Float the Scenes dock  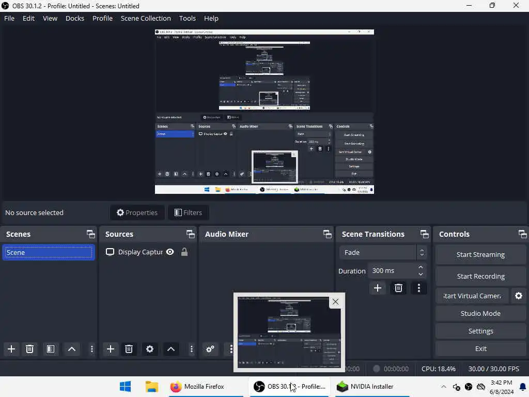[x=91, y=234]
